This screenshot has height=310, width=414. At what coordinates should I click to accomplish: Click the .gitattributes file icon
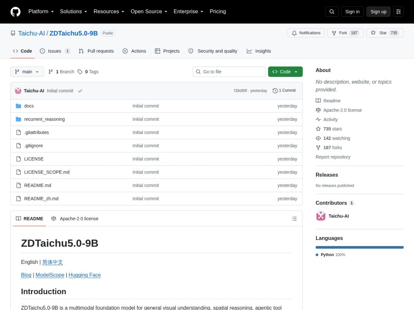(x=19, y=133)
